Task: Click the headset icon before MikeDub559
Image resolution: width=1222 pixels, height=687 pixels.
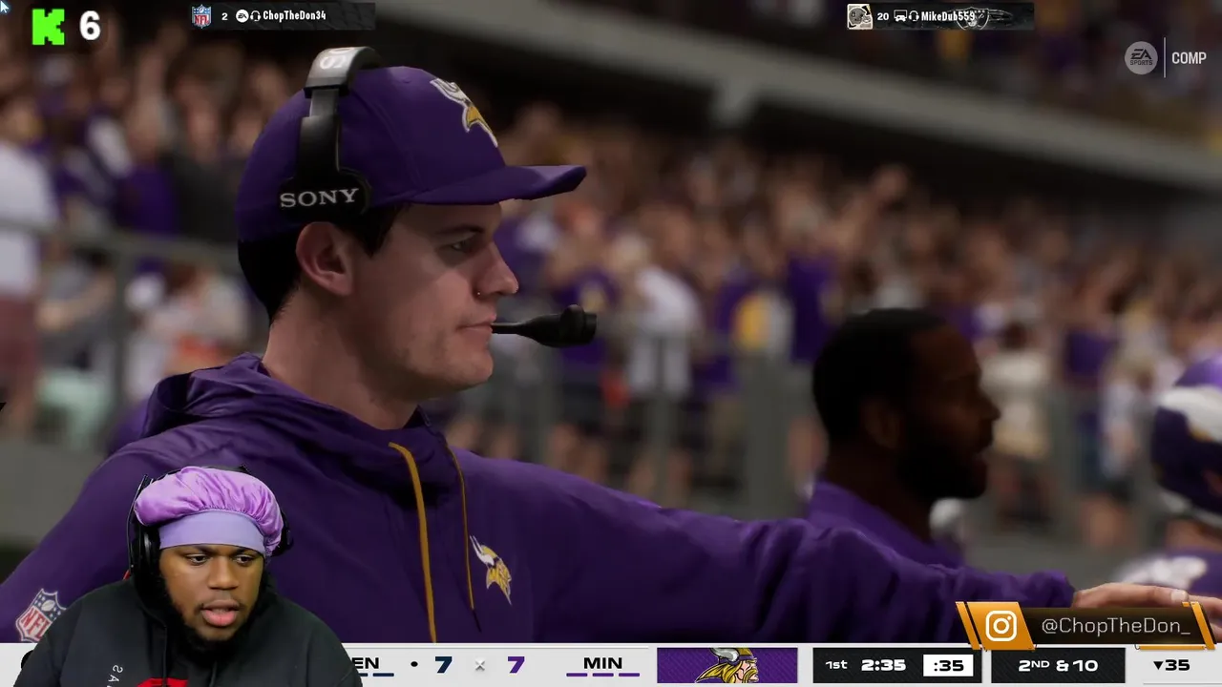Action: pos(914,16)
